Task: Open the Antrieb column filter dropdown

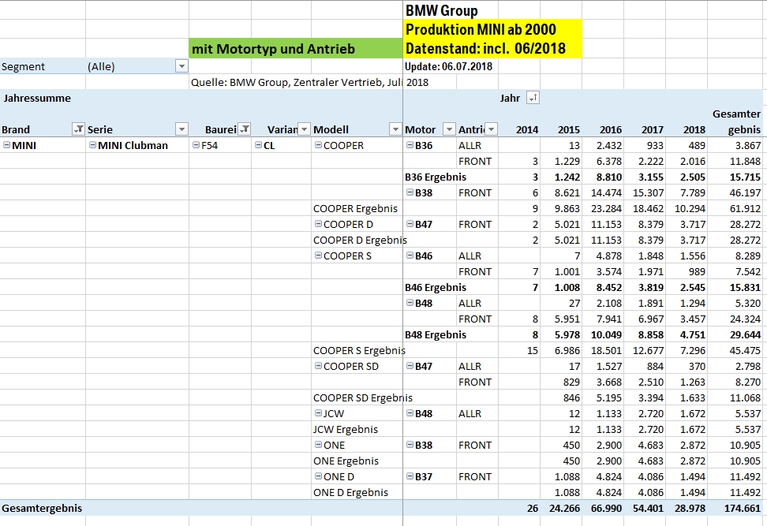Action: [x=491, y=129]
